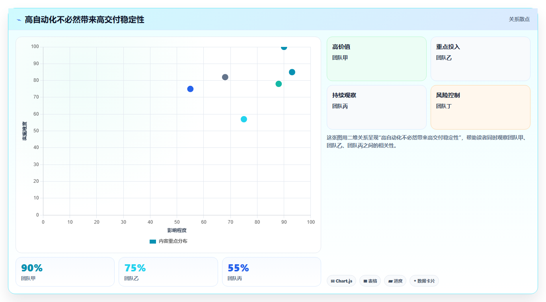Open the 重点投入 quadrant card
546x302 pixels.
tap(480, 59)
